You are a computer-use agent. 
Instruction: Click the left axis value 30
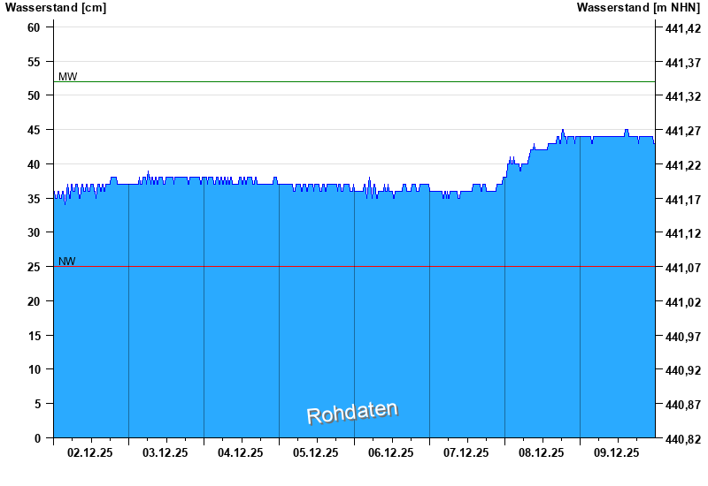click(34, 232)
